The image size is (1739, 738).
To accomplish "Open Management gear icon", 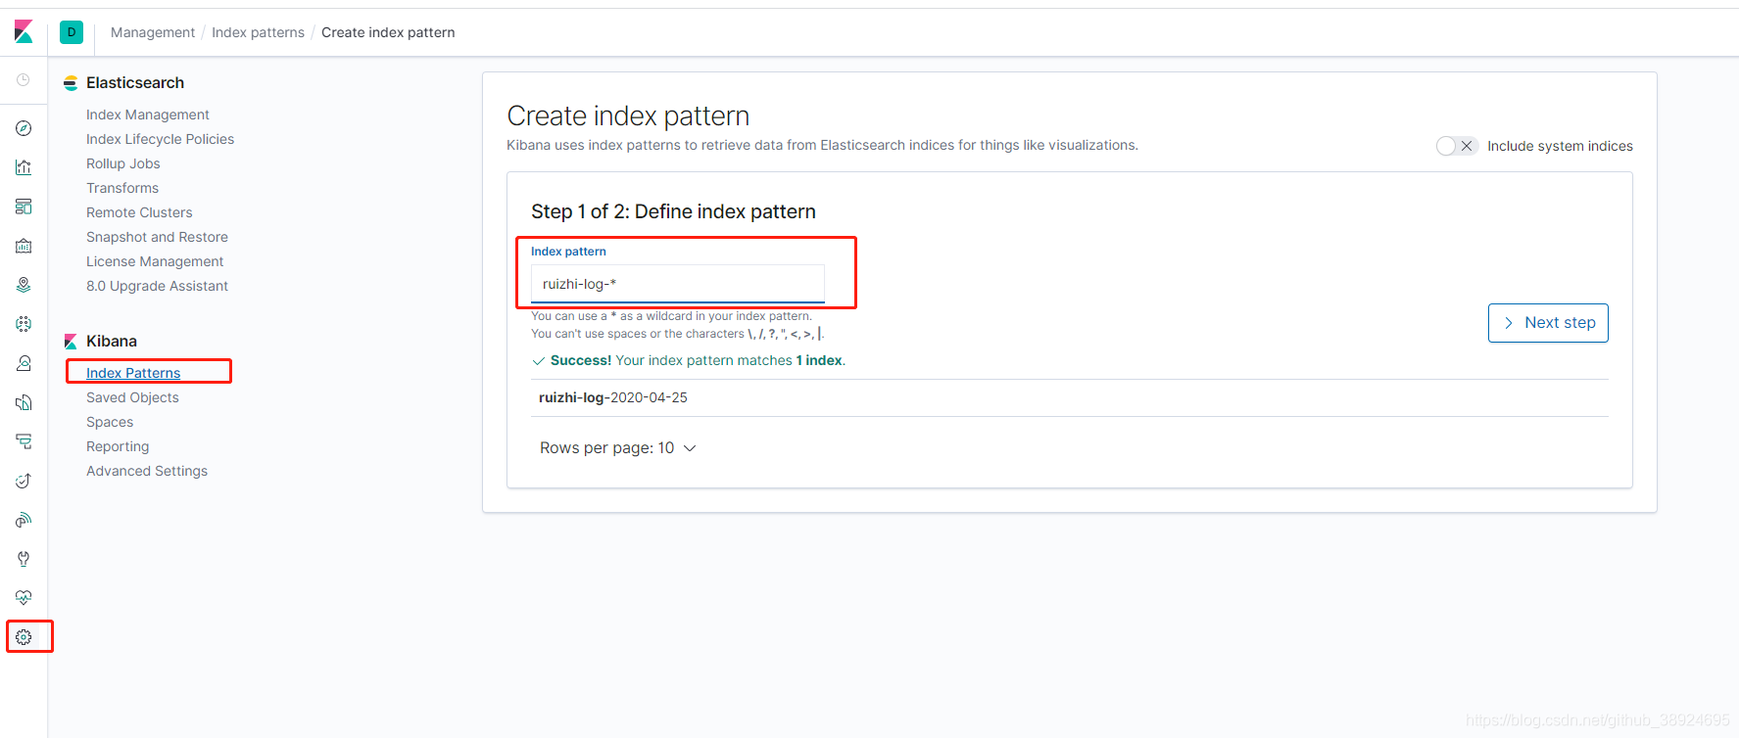I will (24, 637).
